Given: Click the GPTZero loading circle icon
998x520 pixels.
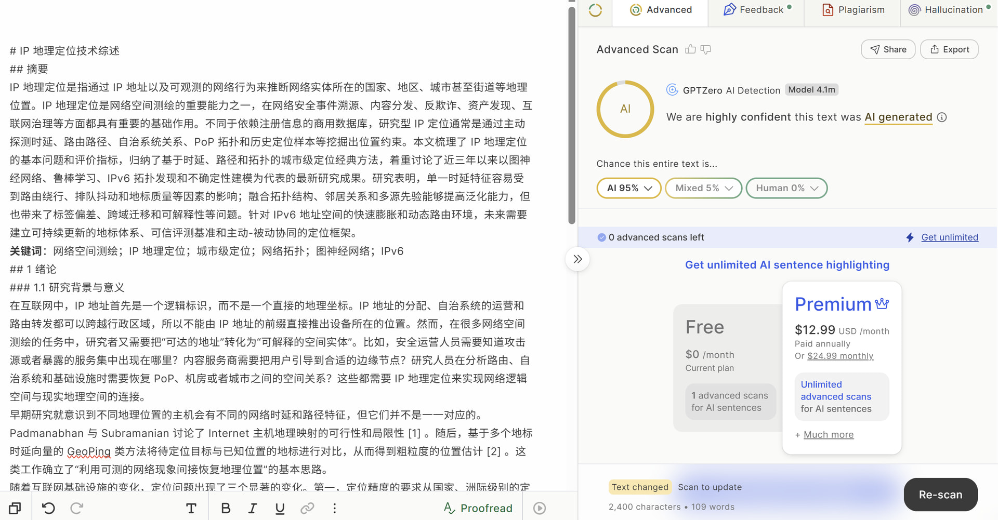Looking at the screenshot, I should pos(595,10).
